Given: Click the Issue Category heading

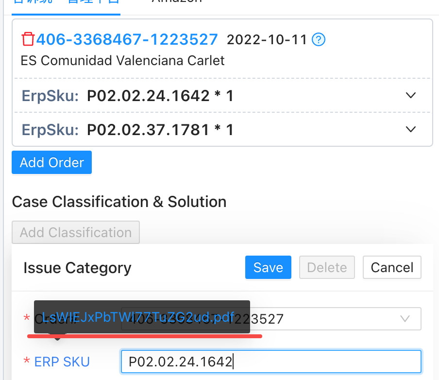Looking at the screenshot, I should [x=77, y=268].
